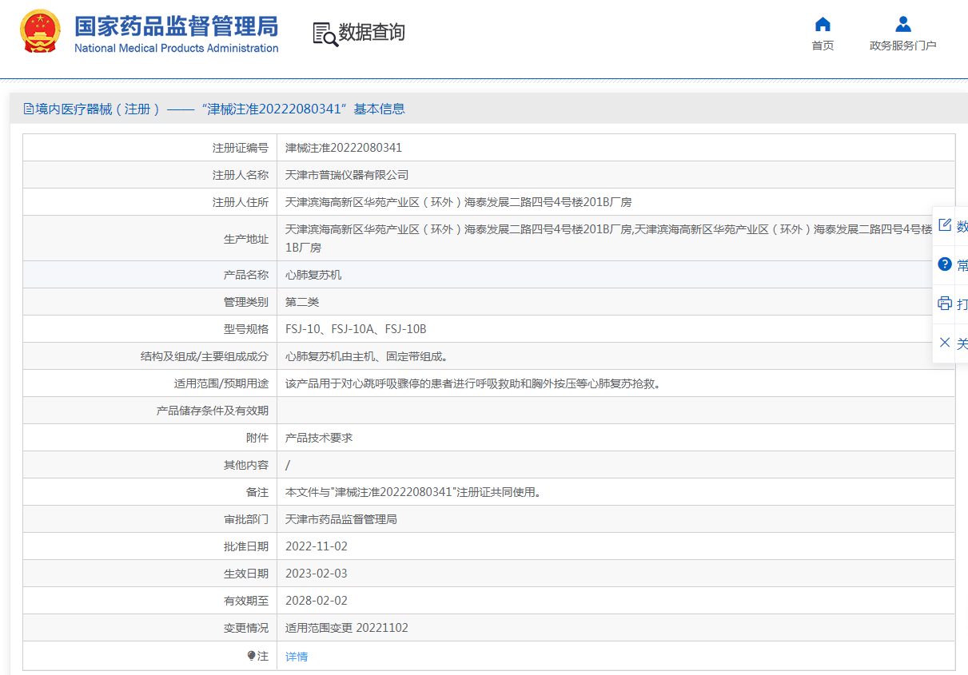Click the 国家药品监督管理局 title
Screen dimensions: 968x675
177,26
